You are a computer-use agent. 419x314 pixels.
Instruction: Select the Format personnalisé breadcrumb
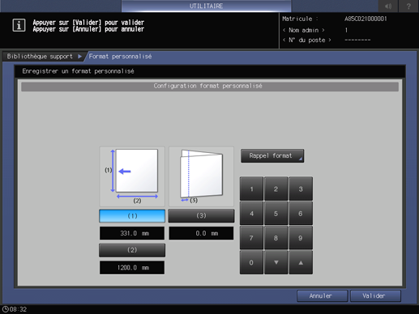pos(120,57)
